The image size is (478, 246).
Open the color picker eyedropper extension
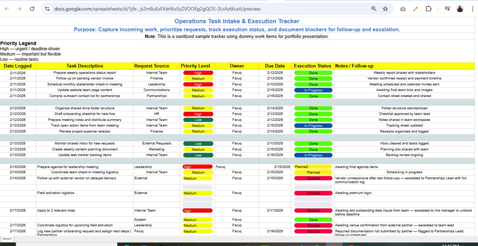[415, 9]
